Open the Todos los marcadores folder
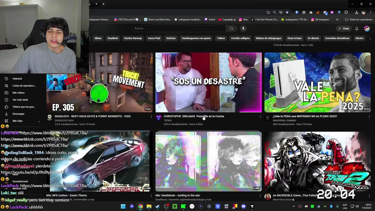This screenshot has width=375, height=211. (359, 20)
